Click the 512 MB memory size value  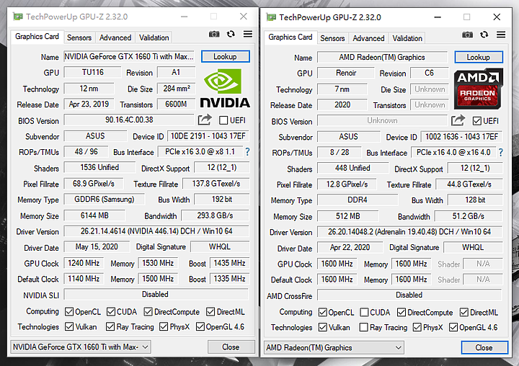[347, 216]
